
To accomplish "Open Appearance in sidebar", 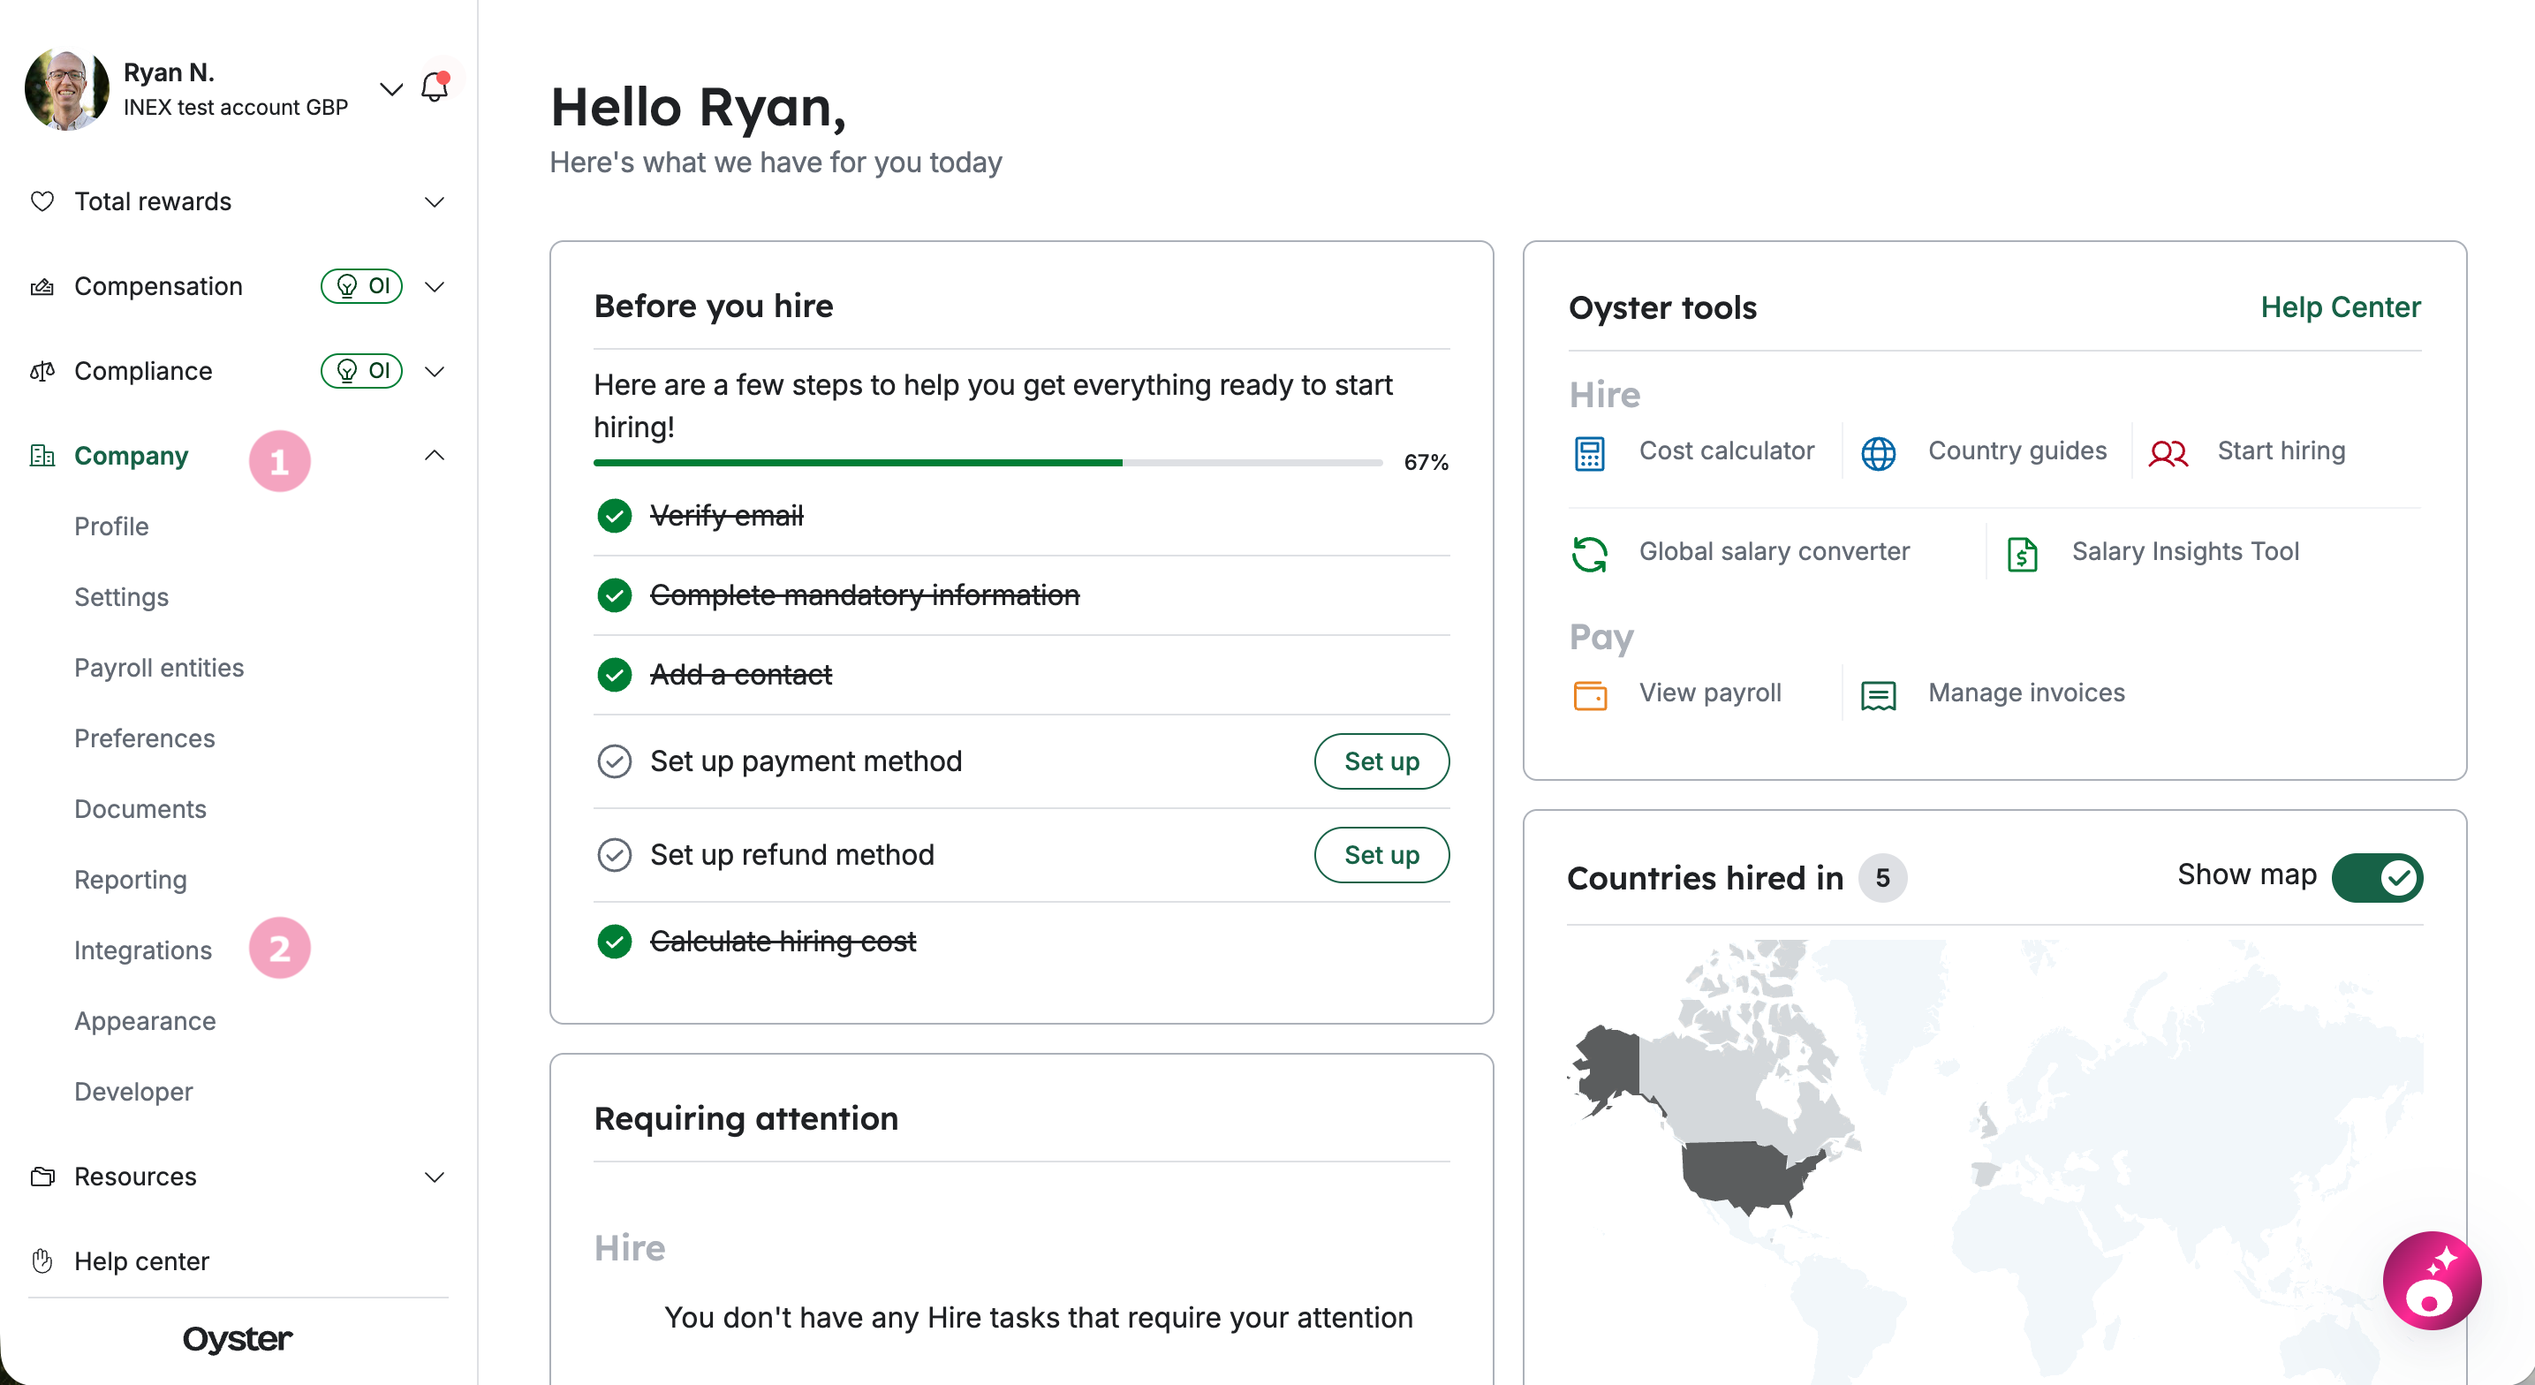I will pos(145,1022).
